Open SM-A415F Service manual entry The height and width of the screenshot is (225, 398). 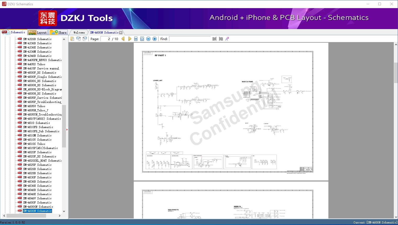[41, 68]
